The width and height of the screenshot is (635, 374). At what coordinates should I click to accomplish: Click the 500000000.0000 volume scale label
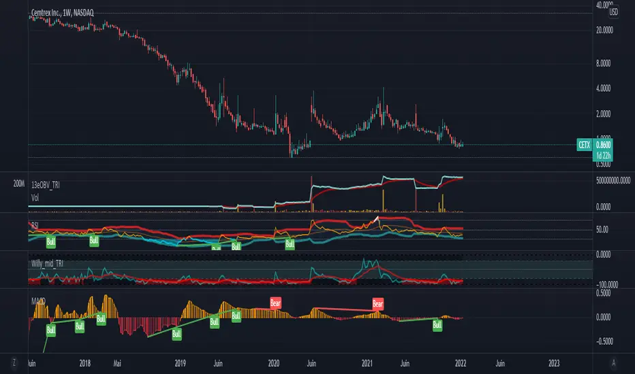coord(613,181)
